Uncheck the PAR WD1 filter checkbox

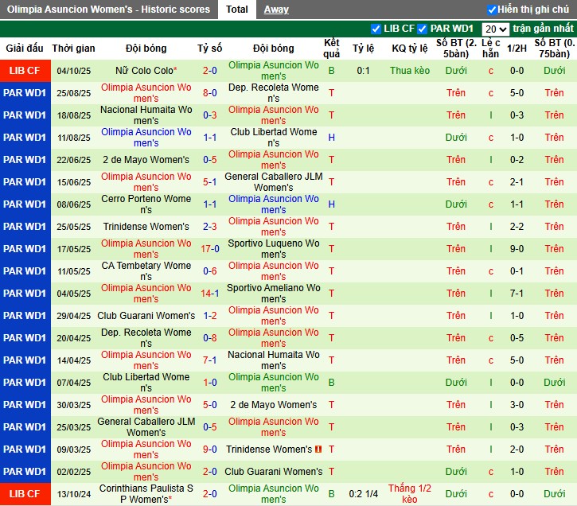[423, 29]
